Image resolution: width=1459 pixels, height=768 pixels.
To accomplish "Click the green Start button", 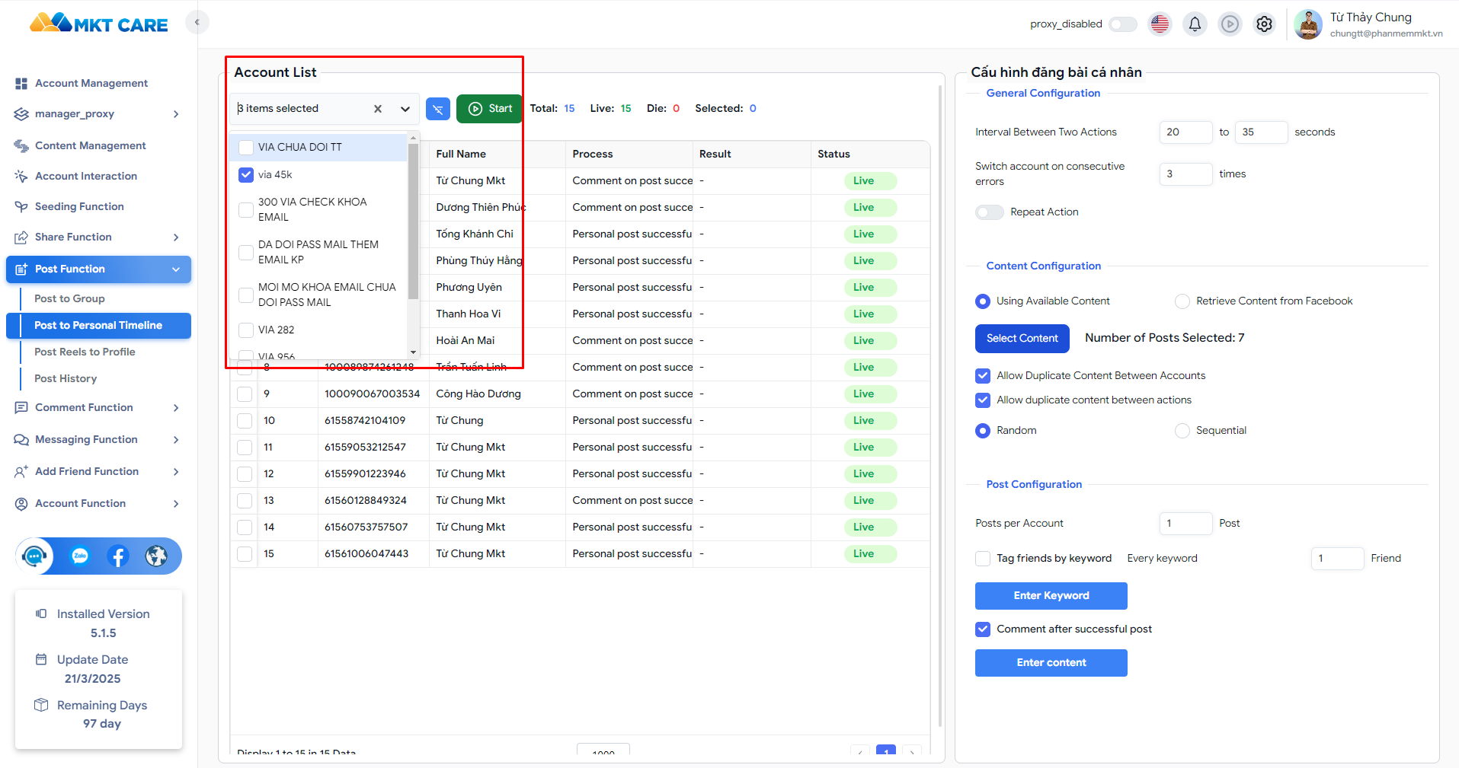I will click(x=490, y=109).
